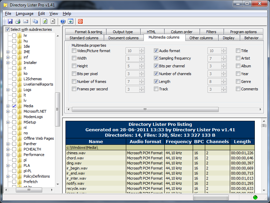270x203 pixels.
Task: Click the red power exit icon
Action: [80, 21]
